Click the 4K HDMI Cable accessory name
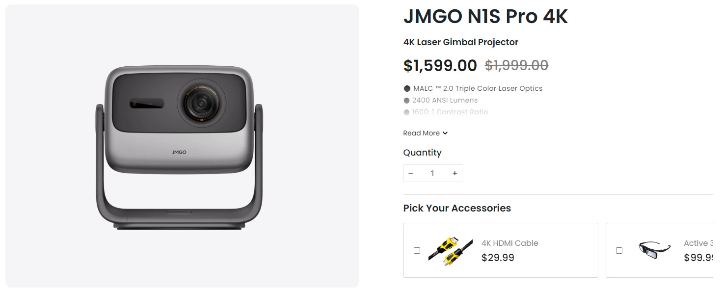Image resolution: width=722 pixels, height=291 pixels. [509, 243]
